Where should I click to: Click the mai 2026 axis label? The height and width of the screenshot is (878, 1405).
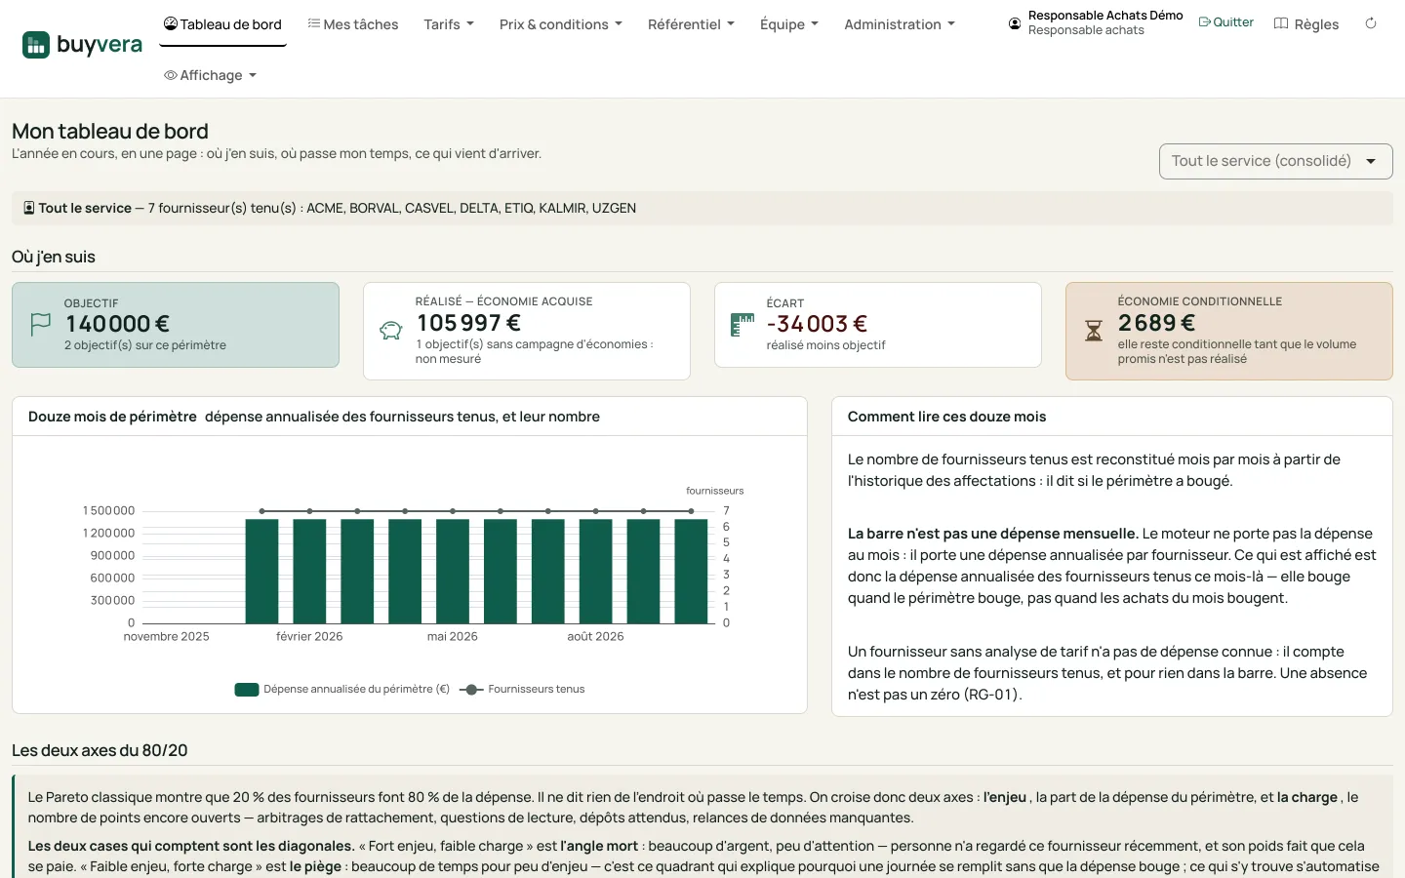[x=453, y=637]
